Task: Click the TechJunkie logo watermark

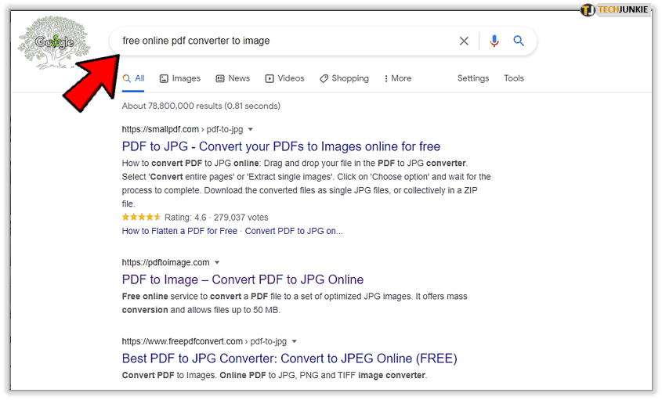Action: point(614,10)
